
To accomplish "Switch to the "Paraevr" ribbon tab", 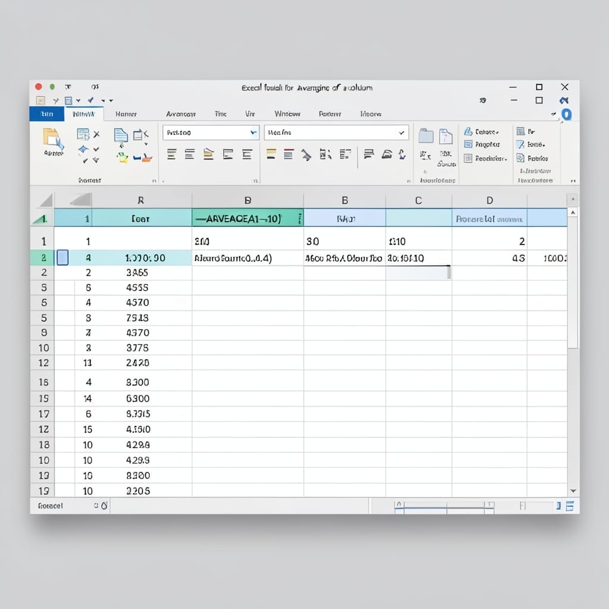I will (x=329, y=114).
